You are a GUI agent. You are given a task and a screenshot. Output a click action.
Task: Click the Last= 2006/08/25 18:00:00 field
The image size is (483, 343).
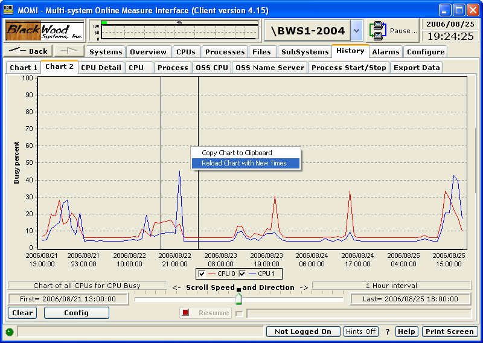click(x=411, y=299)
